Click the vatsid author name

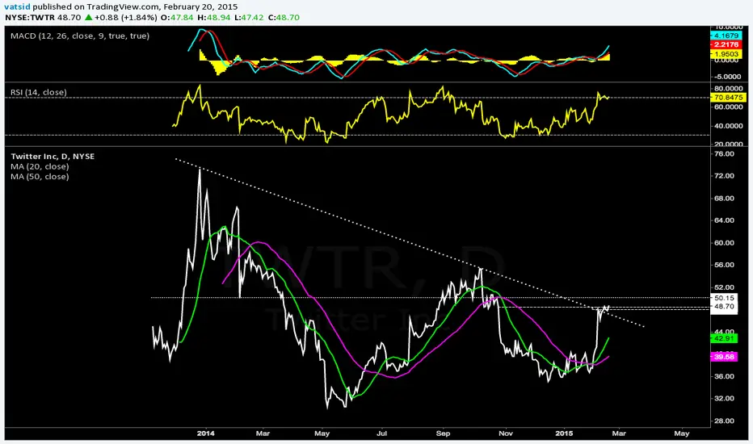click(17, 7)
